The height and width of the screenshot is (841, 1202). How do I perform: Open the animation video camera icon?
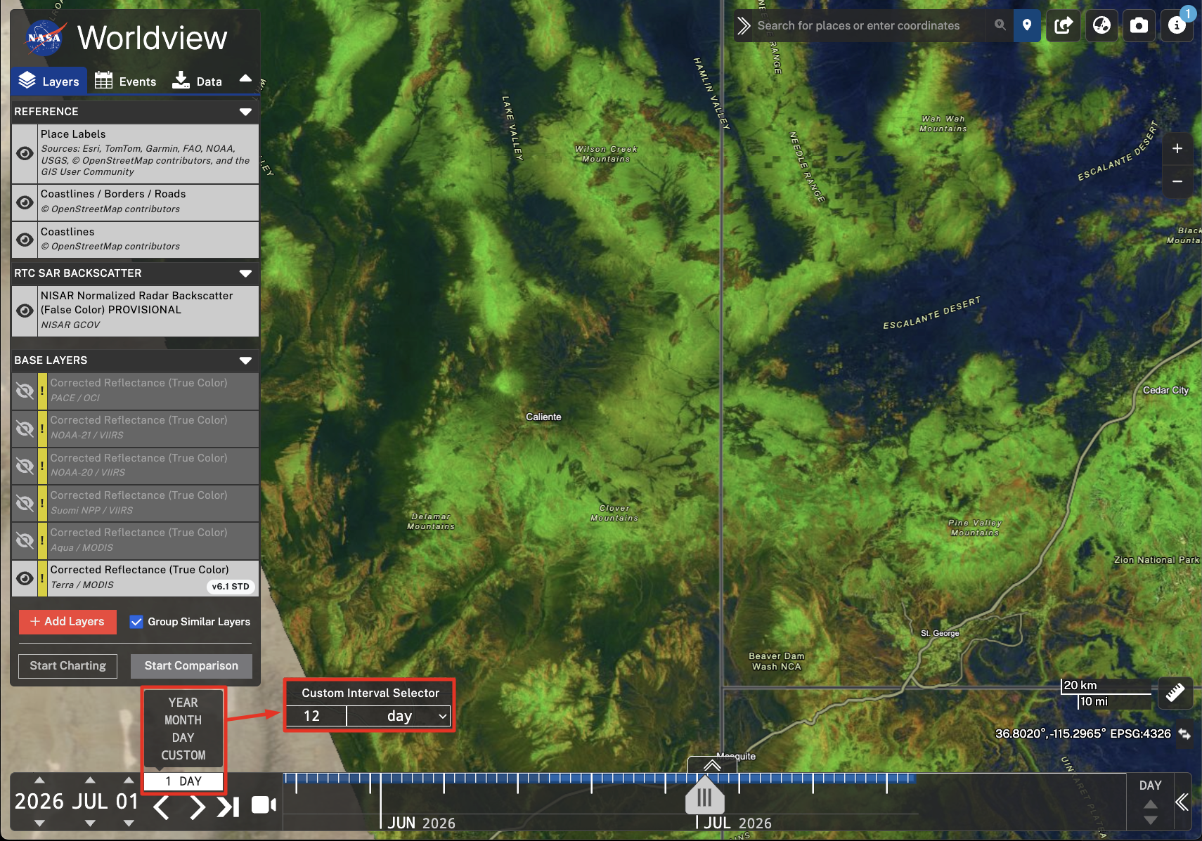pos(264,805)
